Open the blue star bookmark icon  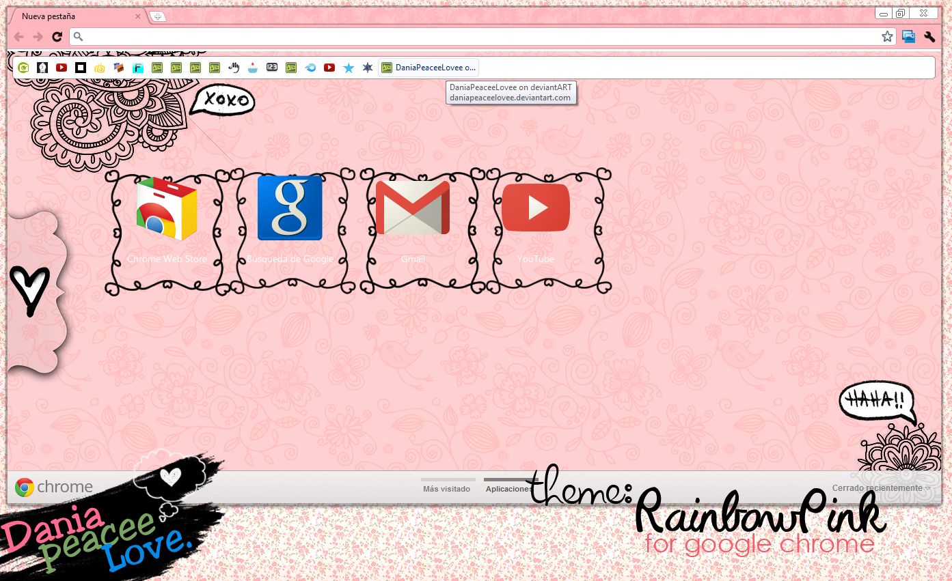[x=349, y=68]
